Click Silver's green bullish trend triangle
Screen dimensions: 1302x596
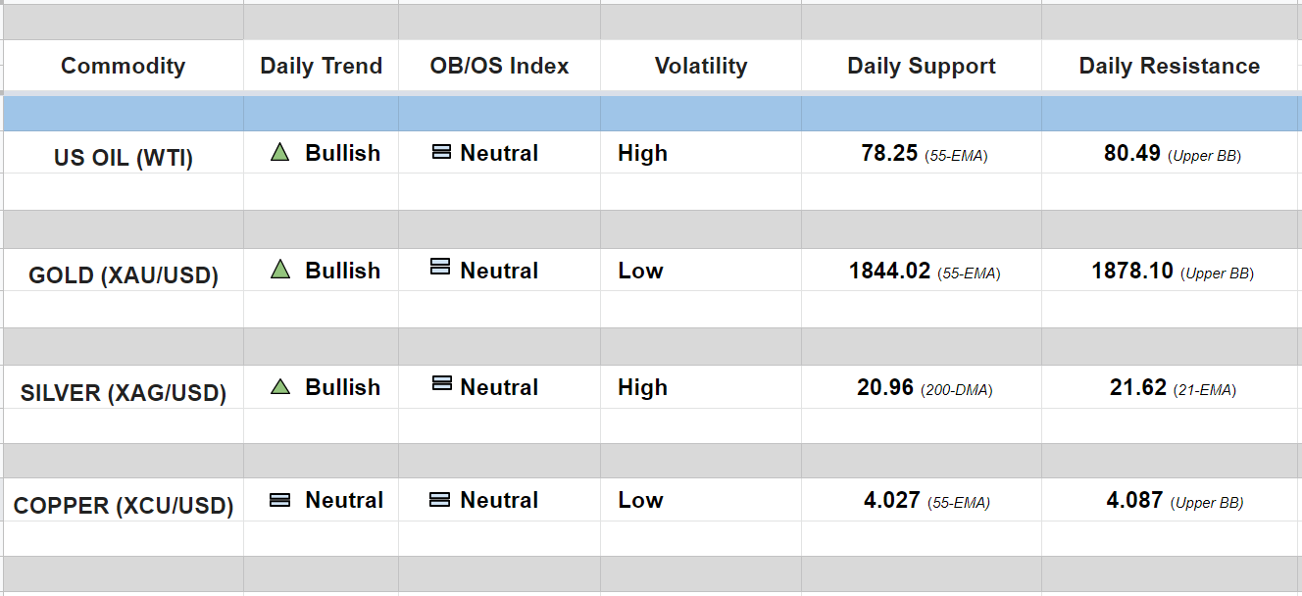(280, 387)
